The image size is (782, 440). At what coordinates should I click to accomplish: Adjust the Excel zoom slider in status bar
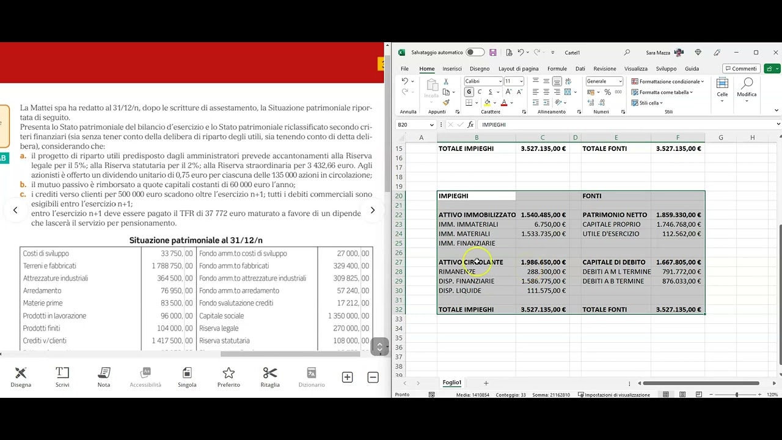click(x=736, y=395)
